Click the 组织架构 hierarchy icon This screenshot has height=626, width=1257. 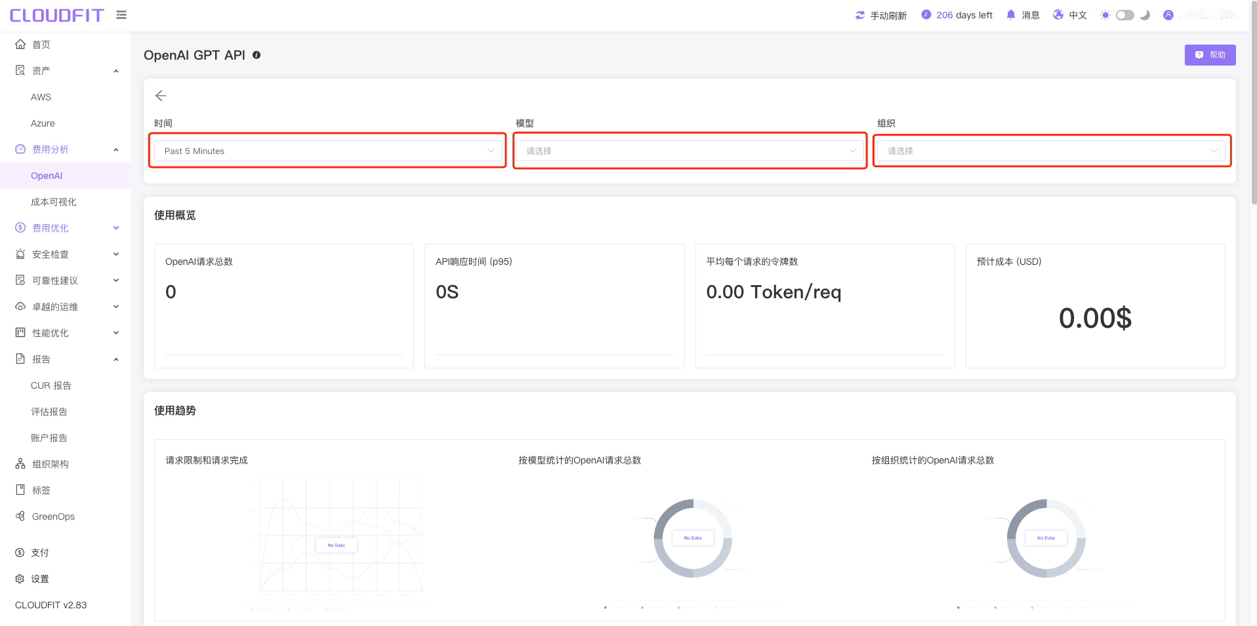(20, 463)
